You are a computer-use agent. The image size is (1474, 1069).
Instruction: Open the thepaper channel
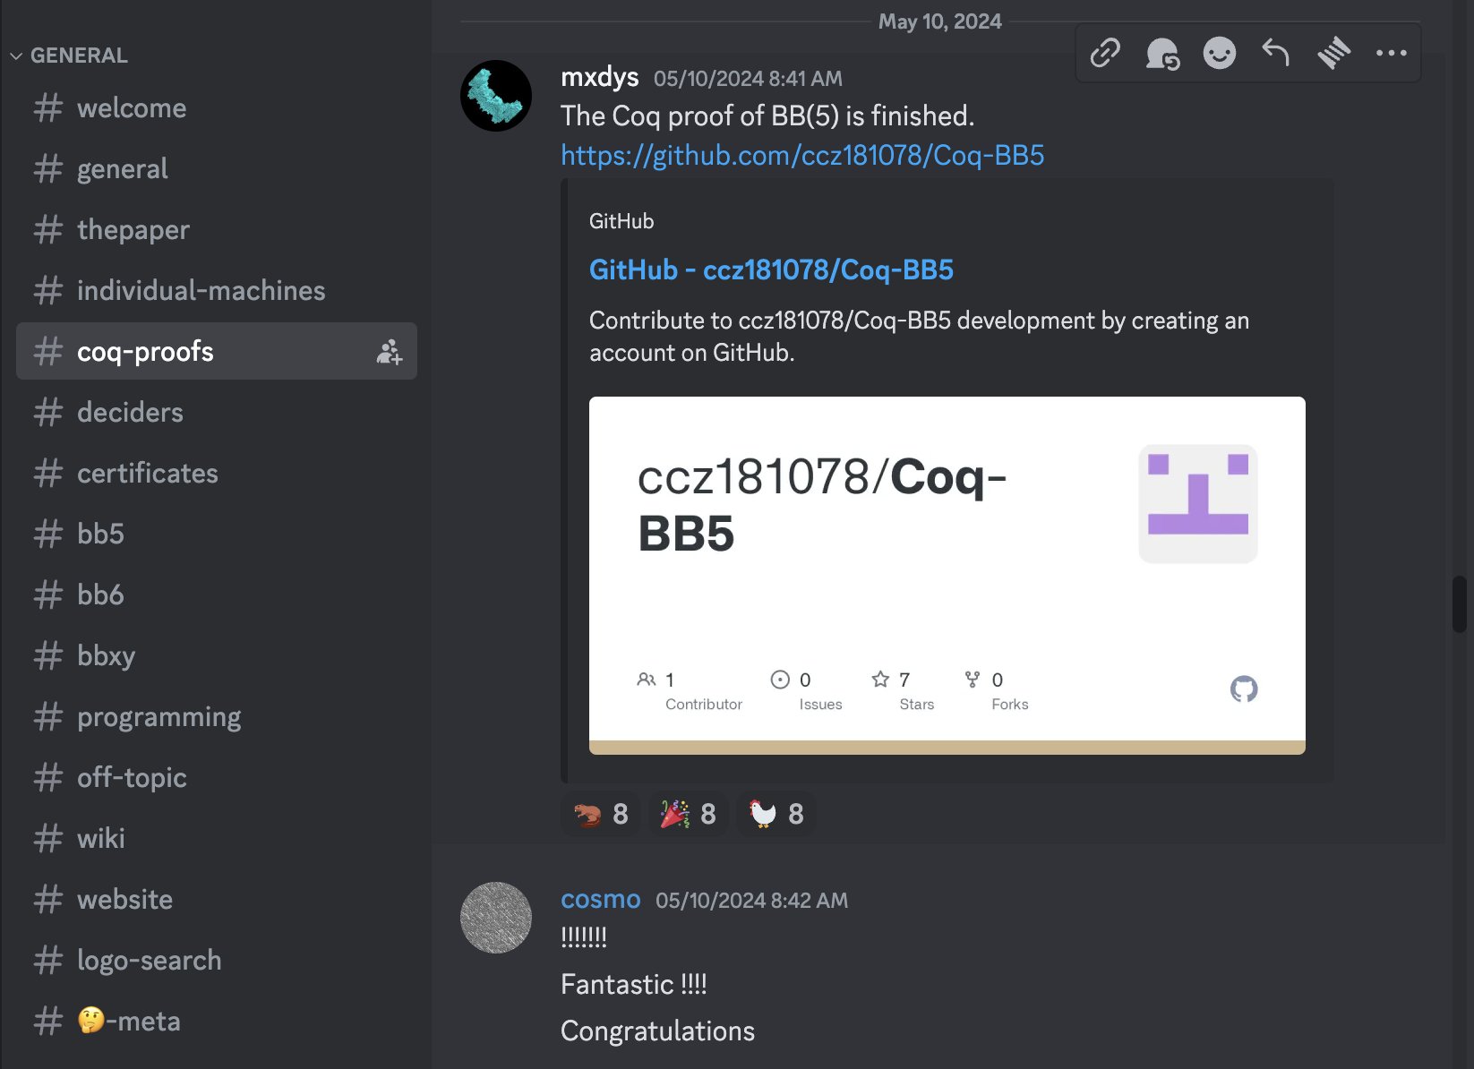pos(217,230)
